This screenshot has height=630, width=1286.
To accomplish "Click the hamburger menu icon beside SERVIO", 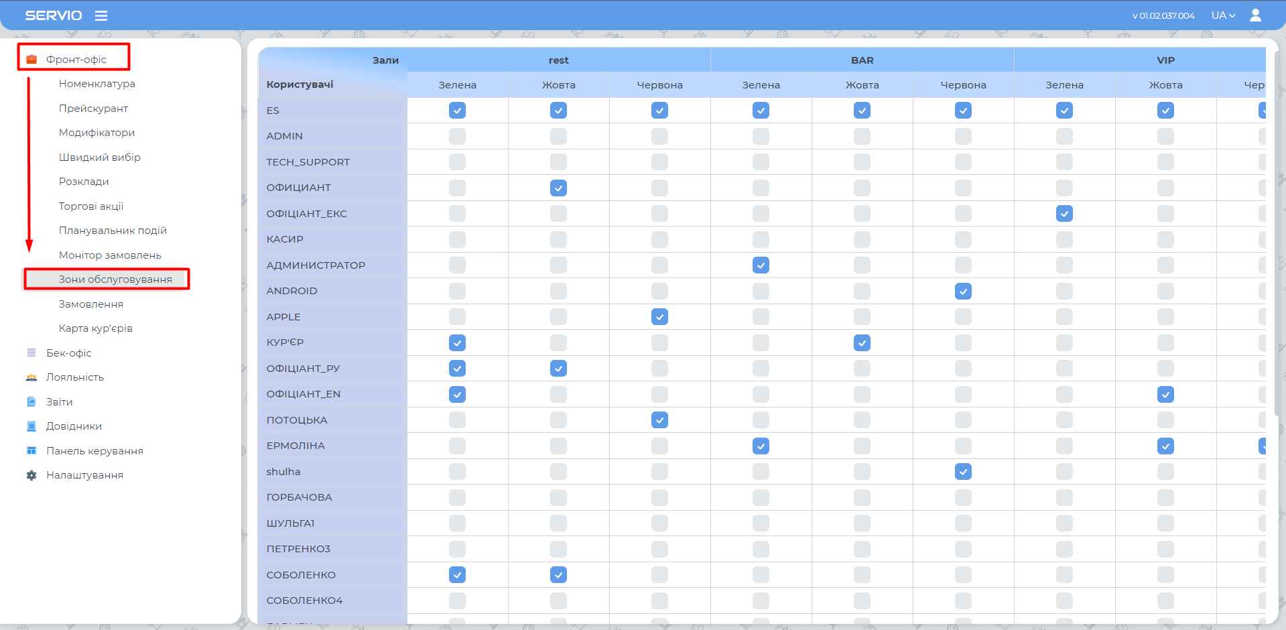I will tap(101, 15).
